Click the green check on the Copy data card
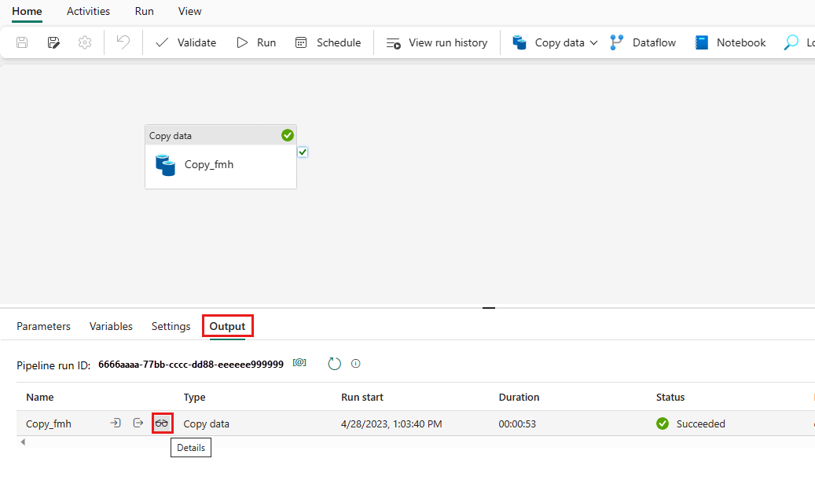Viewport: 815px width, 484px height. coord(287,135)
